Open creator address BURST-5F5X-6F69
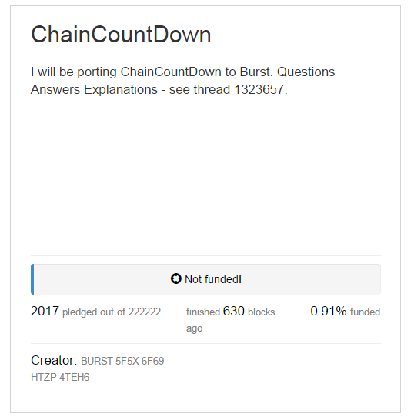411x420 pixels. 124,361
